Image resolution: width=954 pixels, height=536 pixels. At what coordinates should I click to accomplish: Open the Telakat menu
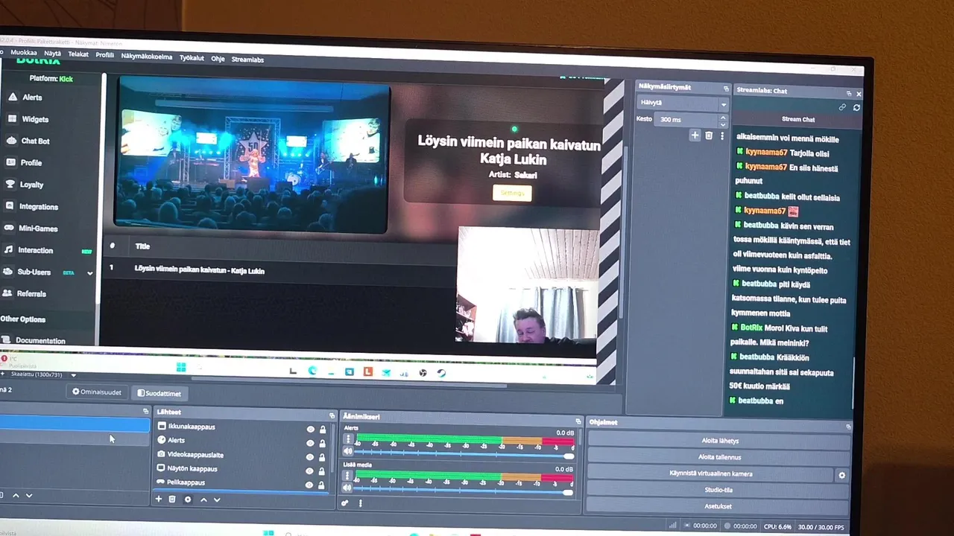click(x=78, y=54)
